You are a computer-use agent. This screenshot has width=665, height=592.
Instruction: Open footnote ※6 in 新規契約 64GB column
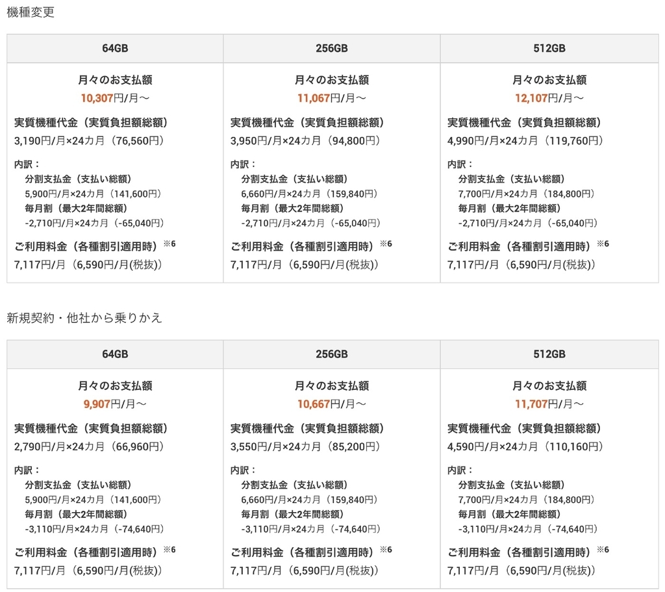(169, 550)
